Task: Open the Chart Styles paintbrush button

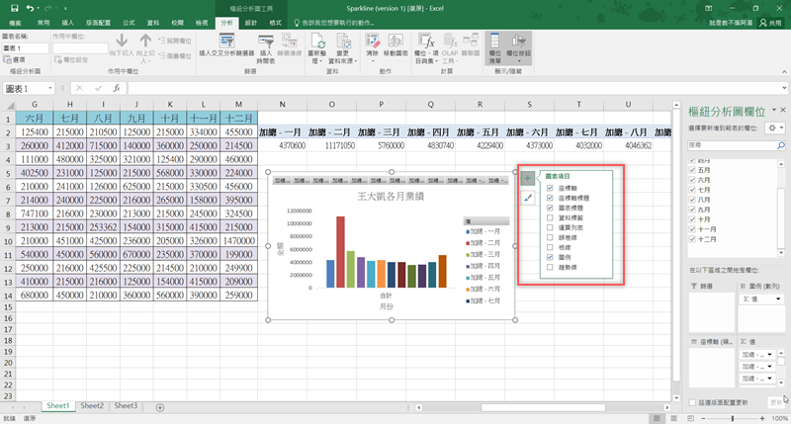Action: pos(527,199)
